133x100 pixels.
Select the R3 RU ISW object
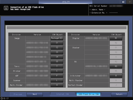click(116, 66)
